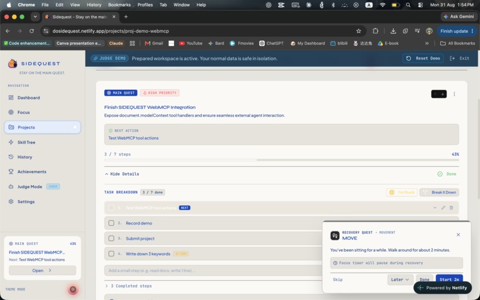This screenshot has height=300, width=480.
Task: Open a new browser tab
Action: [126, 17]
